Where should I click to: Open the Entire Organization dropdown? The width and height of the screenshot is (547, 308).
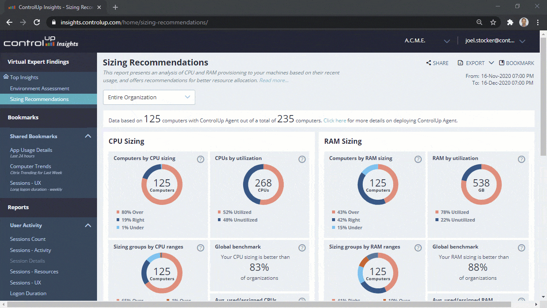click(x=149, y=98)
